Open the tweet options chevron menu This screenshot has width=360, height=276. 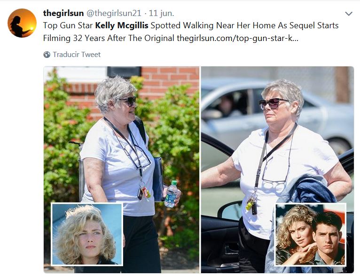pyautogui.click(x=349, y=14)
